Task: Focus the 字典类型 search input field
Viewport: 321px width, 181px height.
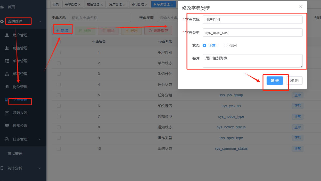Action: click(x=168, y=18)
